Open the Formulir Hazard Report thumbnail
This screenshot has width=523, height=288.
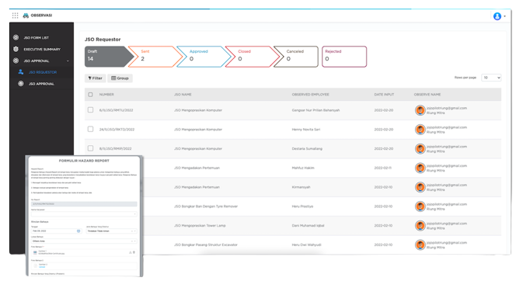point(85,216)
